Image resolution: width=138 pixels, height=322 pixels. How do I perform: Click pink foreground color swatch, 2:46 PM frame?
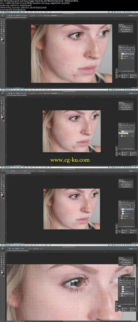[x=2, y=273]
